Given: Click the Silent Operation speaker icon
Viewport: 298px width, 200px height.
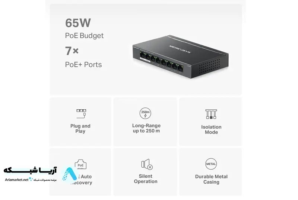Looking at the screenshot, I should 147,164.
